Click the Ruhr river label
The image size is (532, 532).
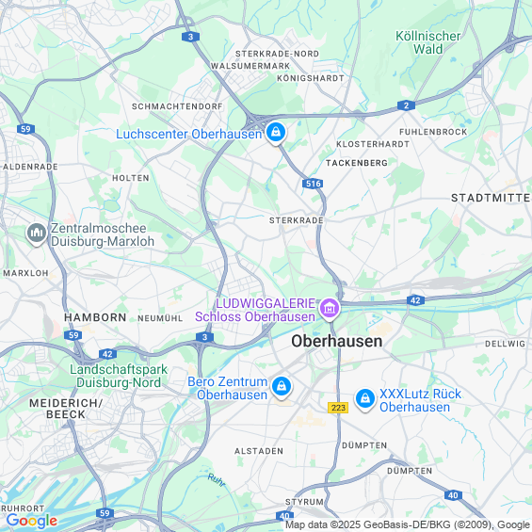point(217,480)
